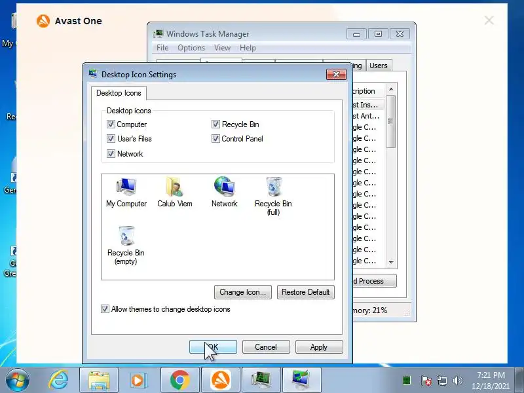
Task: Click the Avast One logo
Action: point(43,21)
